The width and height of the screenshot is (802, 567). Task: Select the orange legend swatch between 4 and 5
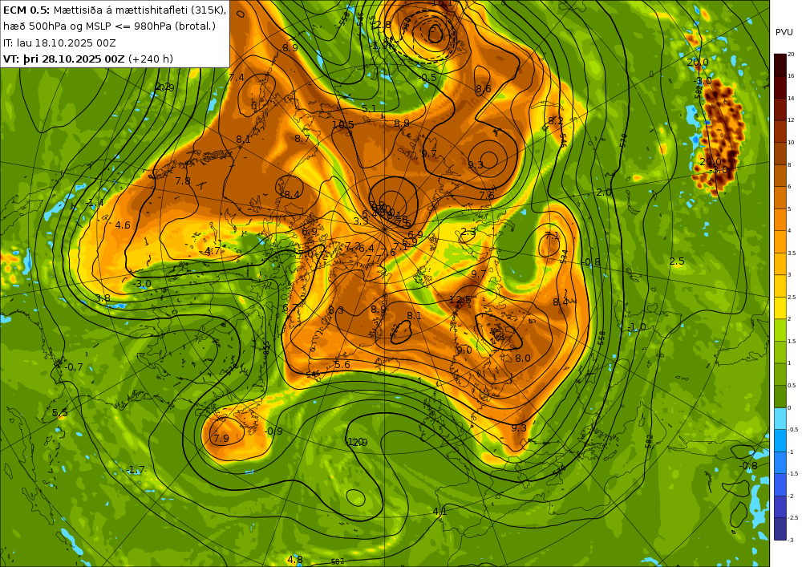click(x=780, y=219)
